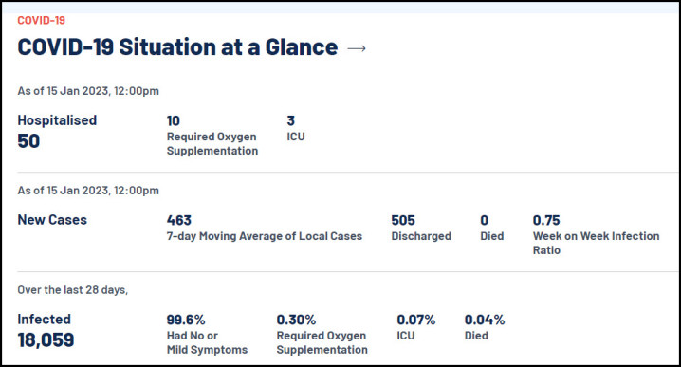Click the 0.75 Week on Week Infection Ratio

596,235
